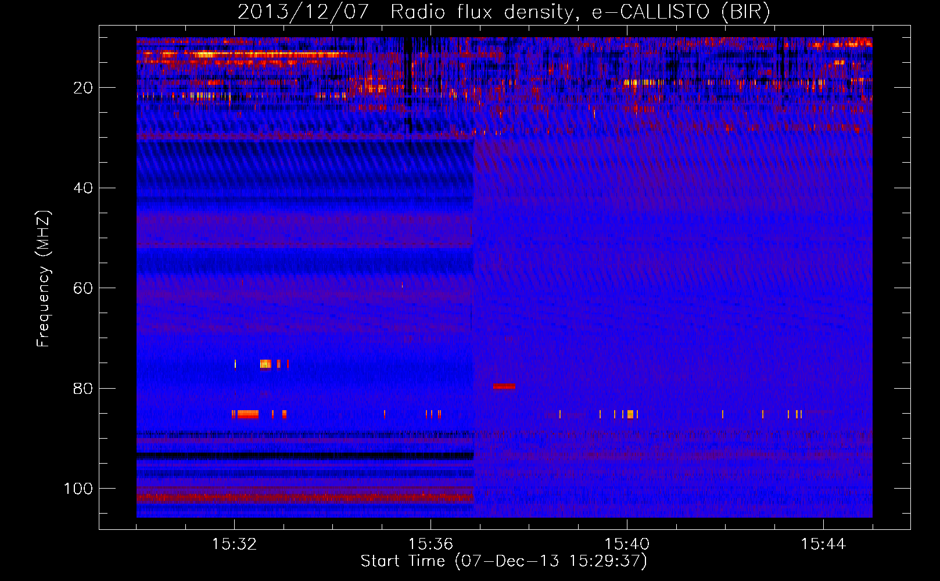Click the 15:44 time tick label
This screenshot has width=940, height=581.
[x=823, y=544]
